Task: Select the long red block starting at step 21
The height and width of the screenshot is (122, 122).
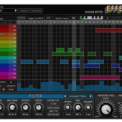Action: click(x=109, y=30)
